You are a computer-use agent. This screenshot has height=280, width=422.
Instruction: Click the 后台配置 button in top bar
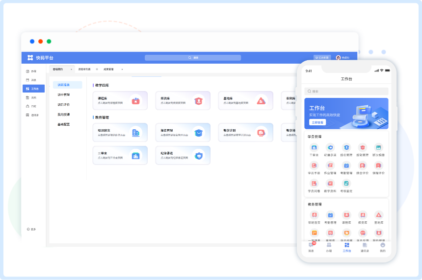coord(322,57)
